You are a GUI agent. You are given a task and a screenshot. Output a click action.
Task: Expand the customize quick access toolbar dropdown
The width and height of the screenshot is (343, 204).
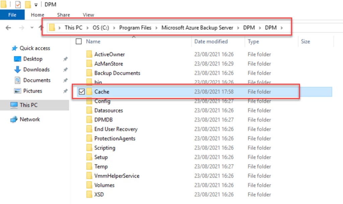(36, 5)
